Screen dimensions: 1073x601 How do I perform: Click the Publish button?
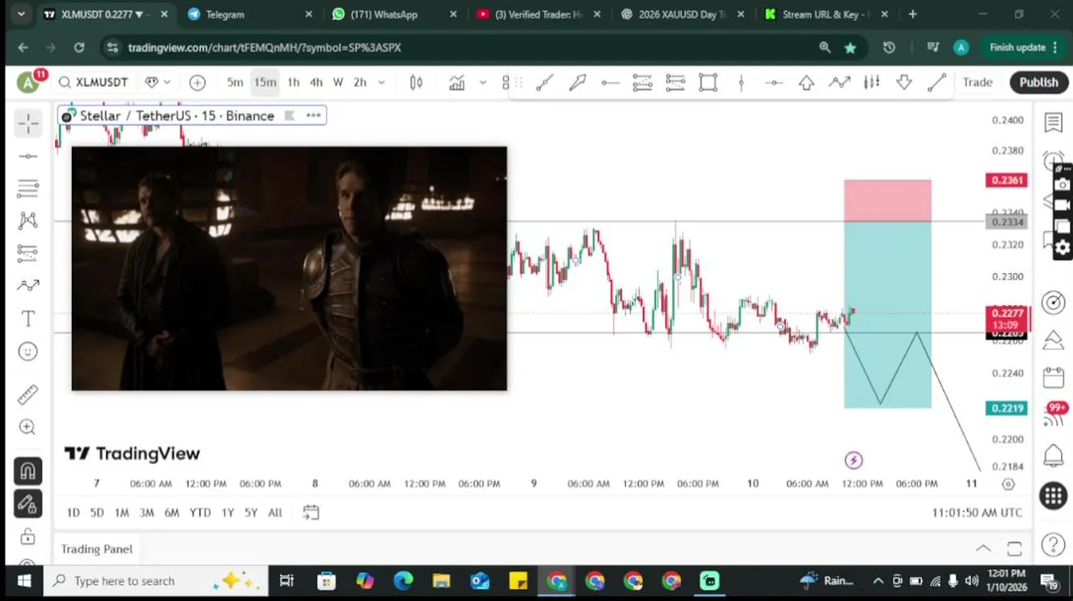click(1039, 82)
